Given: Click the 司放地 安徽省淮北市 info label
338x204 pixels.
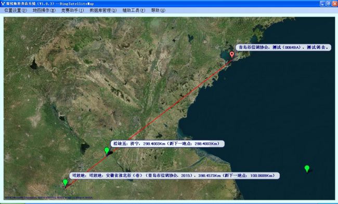Looking at the screenshot, I should point(174,175).
